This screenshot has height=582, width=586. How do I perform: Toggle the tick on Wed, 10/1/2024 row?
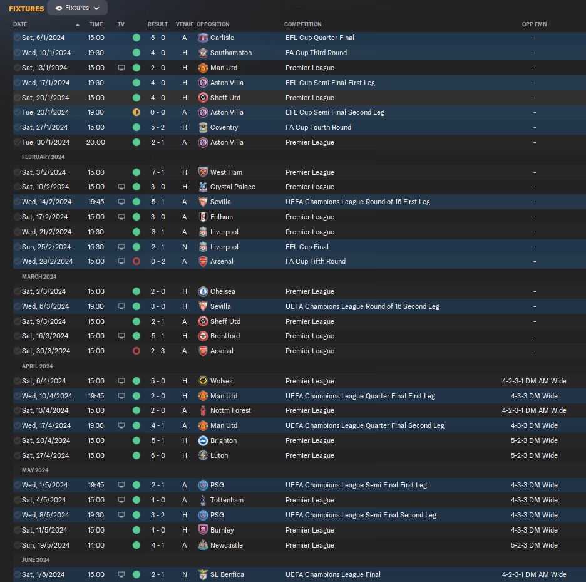(x=17, y=53)
